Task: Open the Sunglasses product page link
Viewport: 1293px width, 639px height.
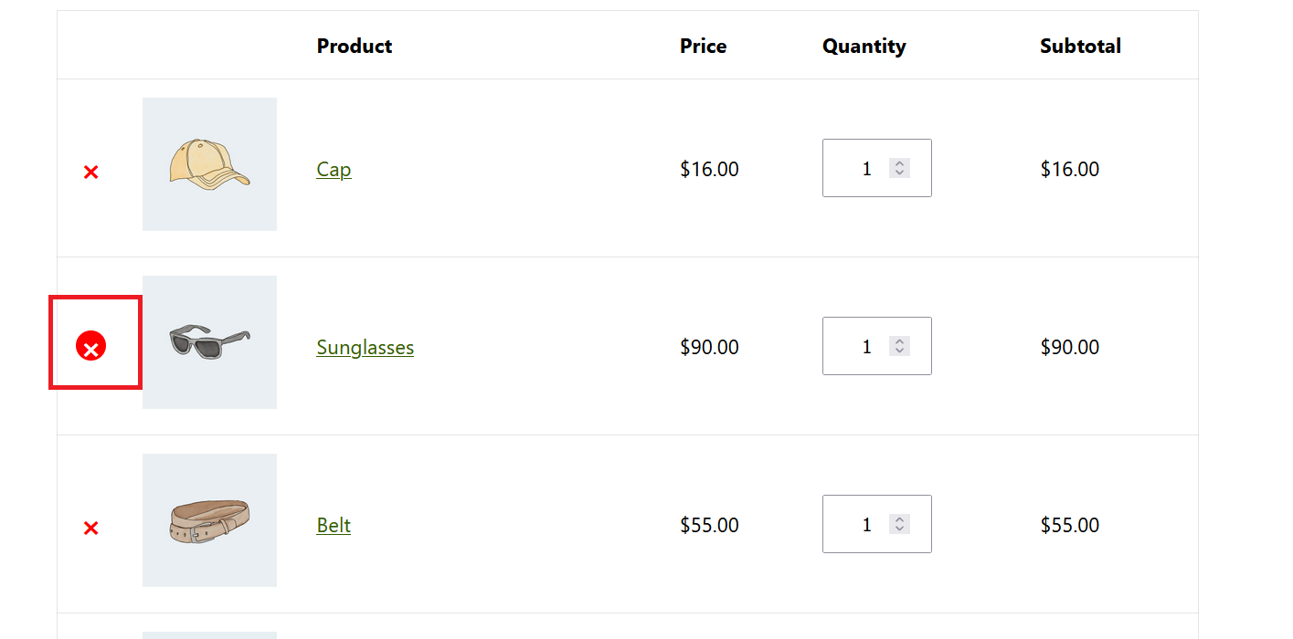Action: pos(365,347)
